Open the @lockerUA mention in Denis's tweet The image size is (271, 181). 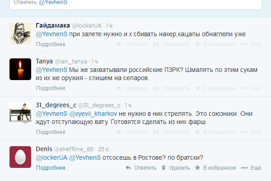tap(51, 157)
